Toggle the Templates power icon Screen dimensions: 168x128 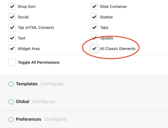pos(11,84)
